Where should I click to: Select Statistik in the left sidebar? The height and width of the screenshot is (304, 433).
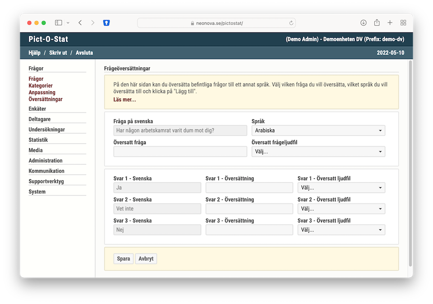(x=38, y=140)
